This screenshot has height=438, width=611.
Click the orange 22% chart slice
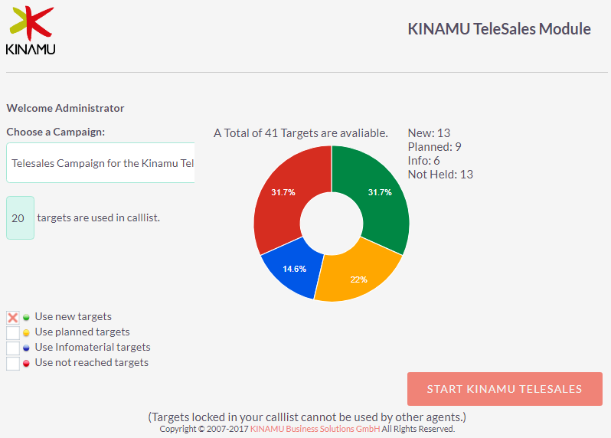pyautogui.click(x=358, y=279)
